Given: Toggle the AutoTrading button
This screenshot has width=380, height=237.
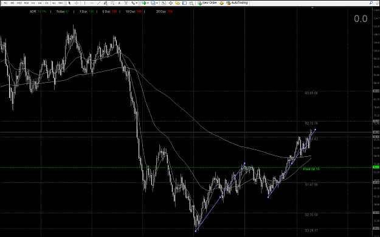Looking at the screenshot, I should tap(237, 3).
